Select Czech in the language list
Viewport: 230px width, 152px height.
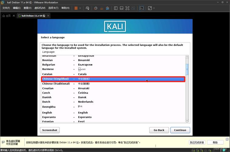coord(113,93)
